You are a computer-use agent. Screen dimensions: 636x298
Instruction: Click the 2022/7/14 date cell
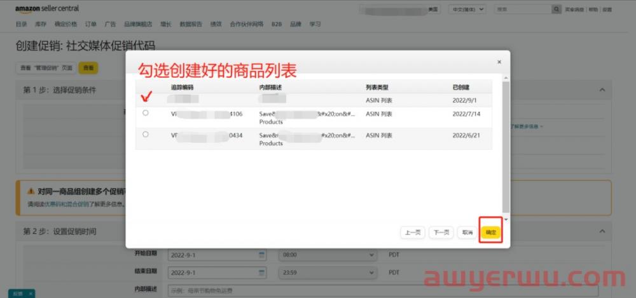point(466,114)
